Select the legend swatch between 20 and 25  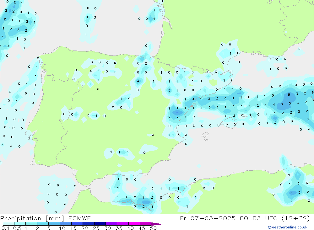(x=88, y=224)
